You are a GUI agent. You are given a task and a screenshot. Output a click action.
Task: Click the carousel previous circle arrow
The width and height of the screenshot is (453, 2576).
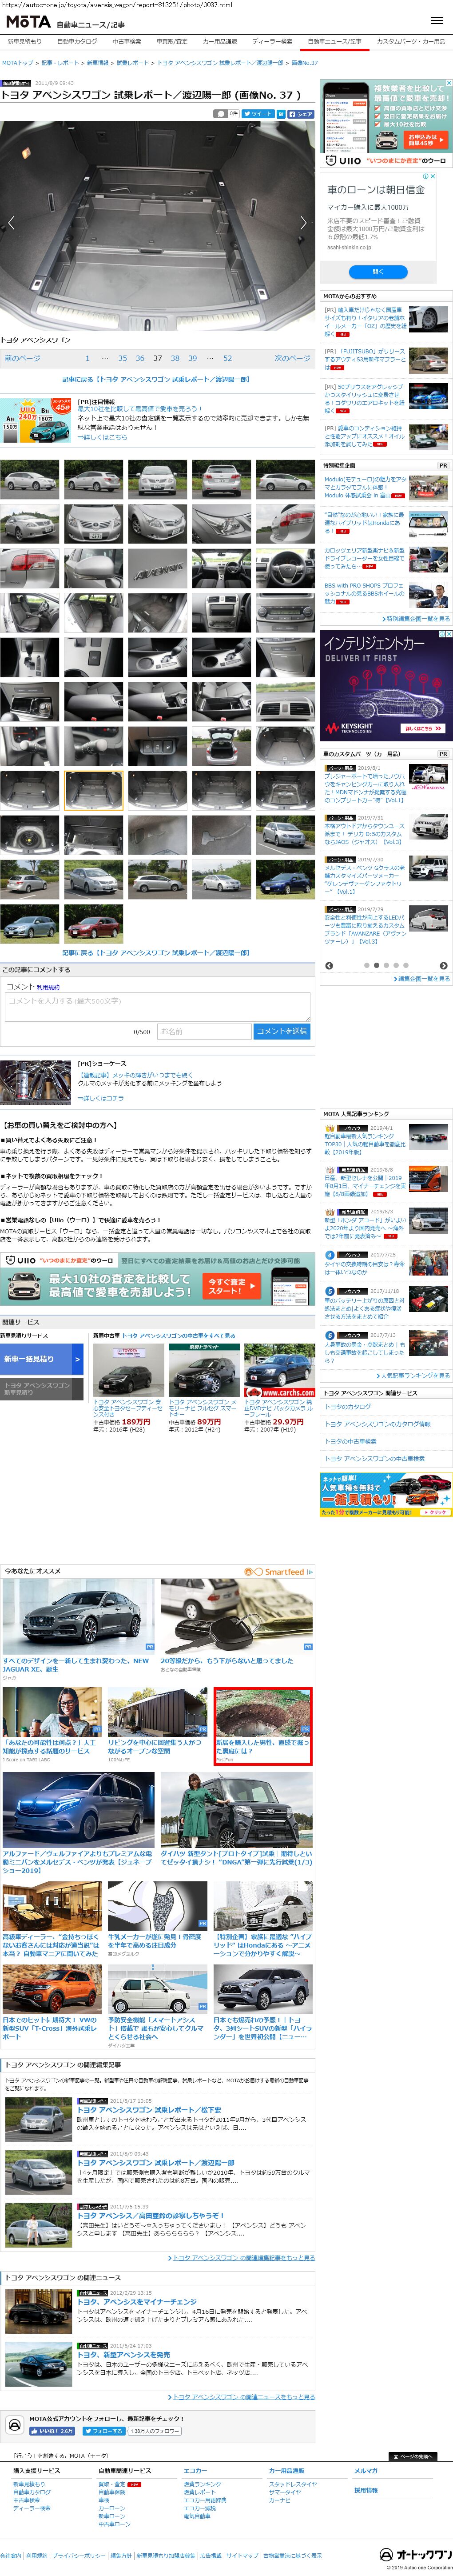point(330,966)
